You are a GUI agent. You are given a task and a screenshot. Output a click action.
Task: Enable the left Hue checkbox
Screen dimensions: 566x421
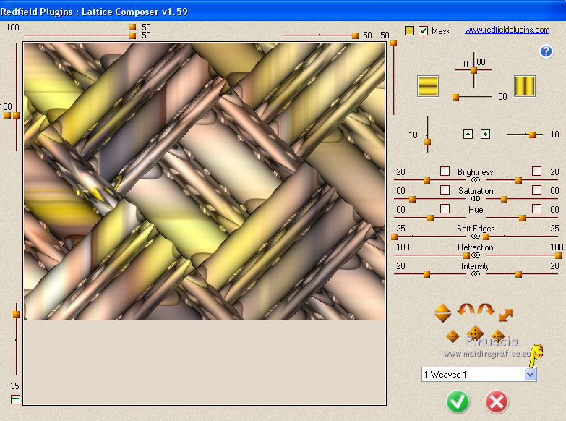click(445, 208)
